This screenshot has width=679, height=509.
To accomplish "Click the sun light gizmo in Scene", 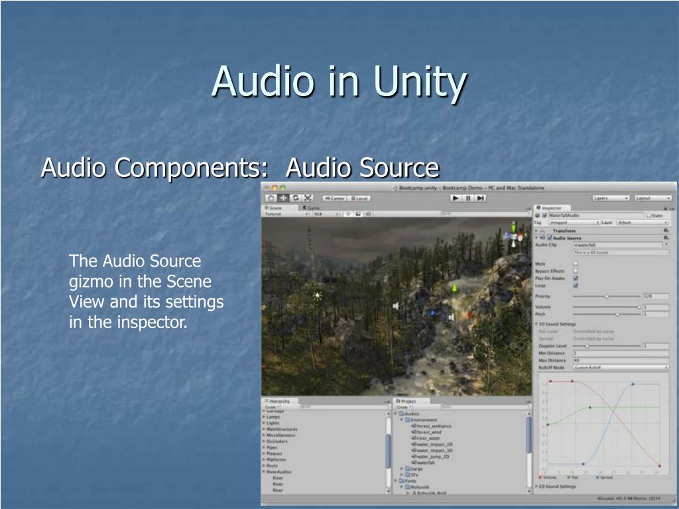I will tap(318, 296).
